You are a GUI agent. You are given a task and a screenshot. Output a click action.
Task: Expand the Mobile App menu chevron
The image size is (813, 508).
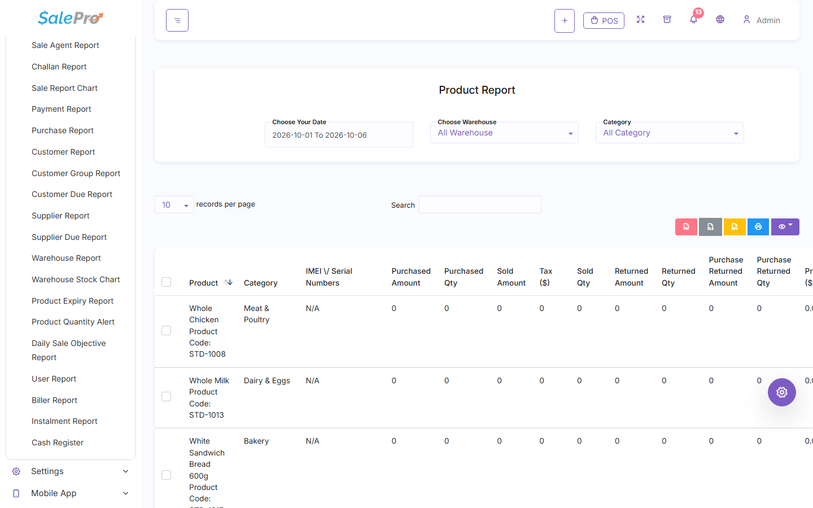pyautogui.click(x=126, y=493)
